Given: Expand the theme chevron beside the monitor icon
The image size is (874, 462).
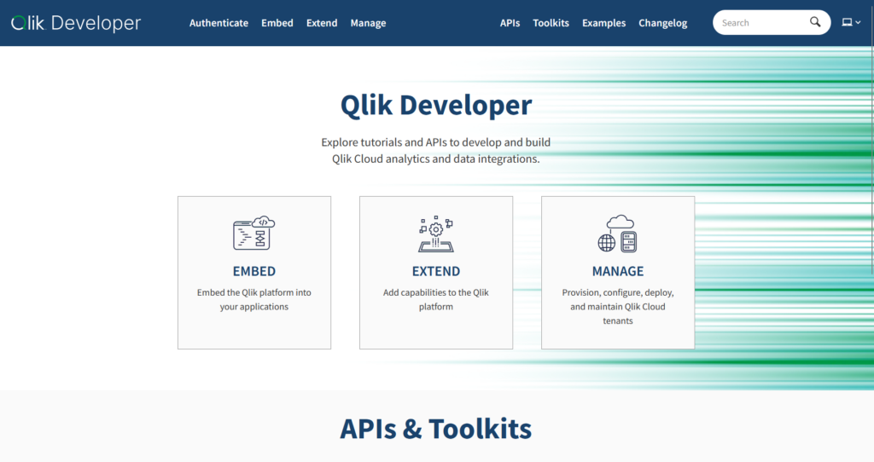Looking at the screenshot, I should (x=858, y=23).
